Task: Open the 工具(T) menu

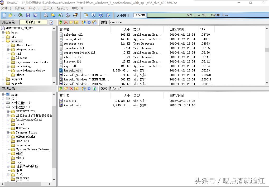Action: [x=48, y=8]
